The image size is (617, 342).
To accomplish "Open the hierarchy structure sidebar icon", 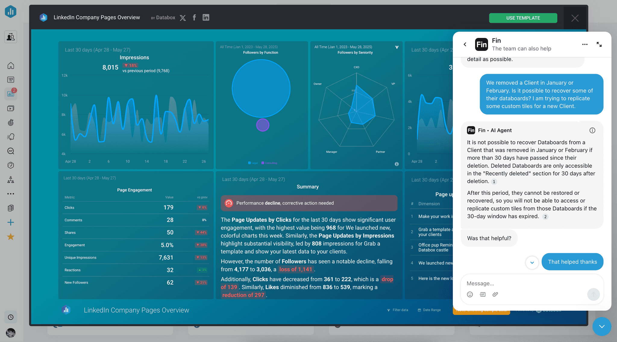I will [11, 180].
